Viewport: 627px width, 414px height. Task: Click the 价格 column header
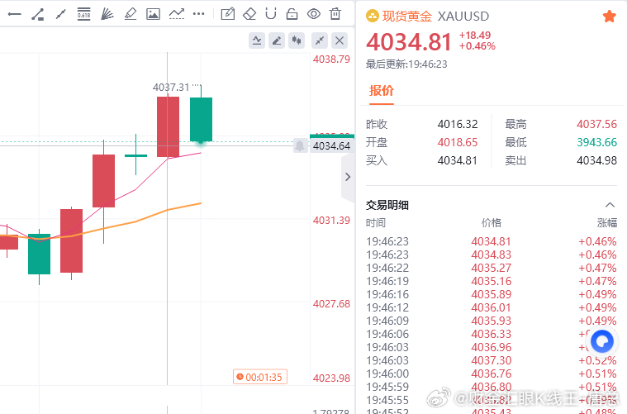492,223
